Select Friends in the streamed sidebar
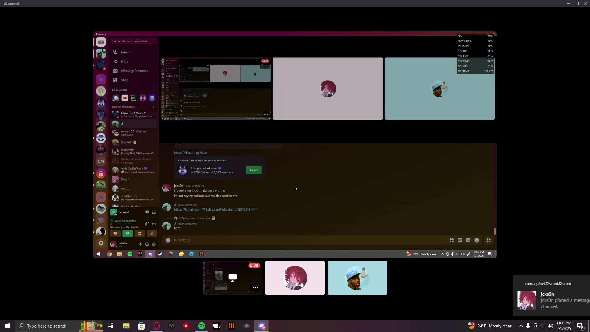 point(126,52)
